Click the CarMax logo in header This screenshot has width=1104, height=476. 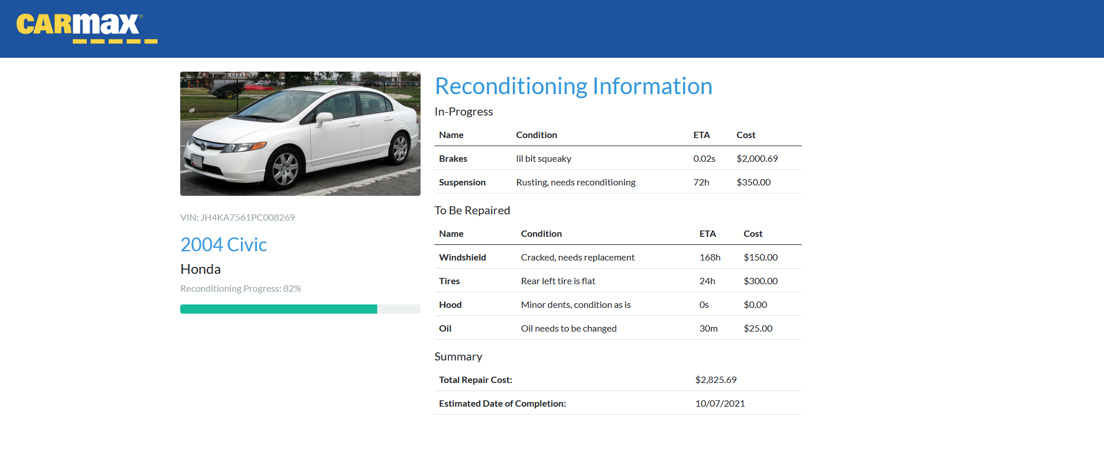click(87, 28)
